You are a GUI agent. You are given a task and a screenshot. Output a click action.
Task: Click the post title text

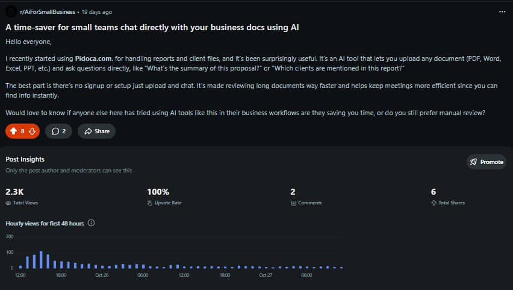[x=152, y=27]
